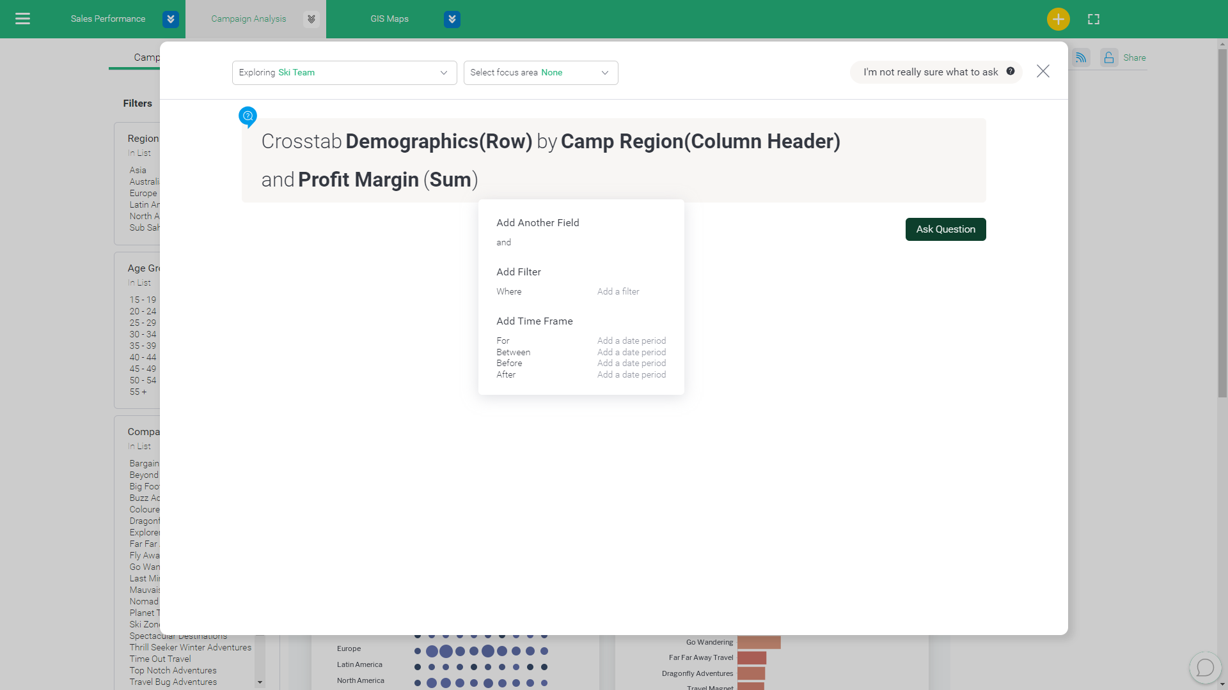This screenshot has height=690, width=1228.
Task: Click the page vertical scrollbar
Action: 1222,224
